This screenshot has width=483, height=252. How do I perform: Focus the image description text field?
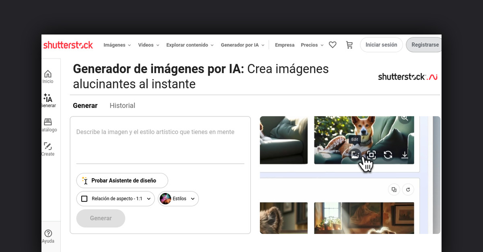pos(160,140)
